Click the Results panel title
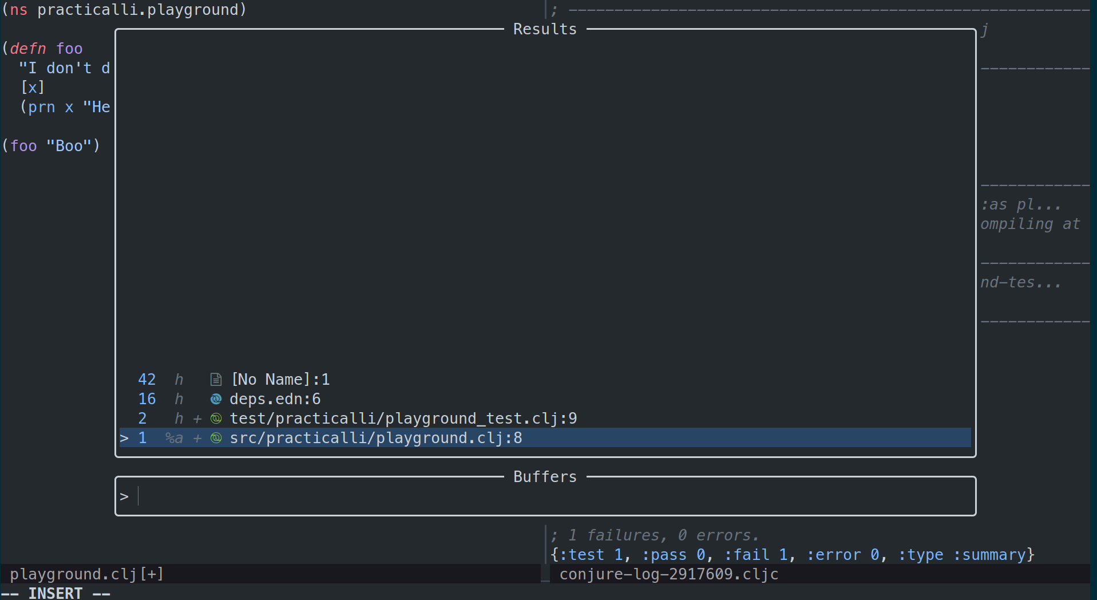1097x600 pixels. coord(545,29)
